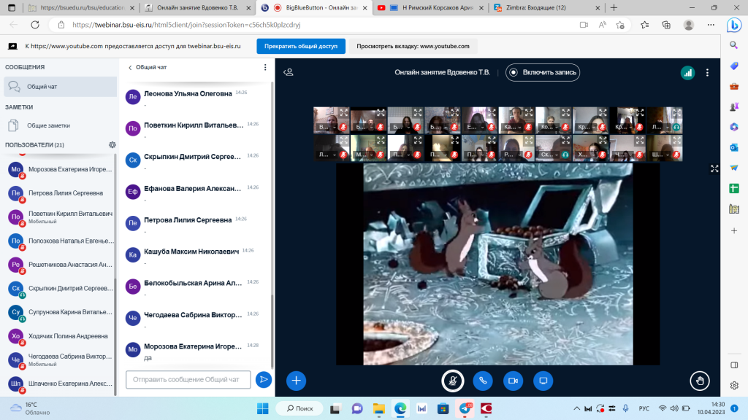
Task: Switch to Zimbra Входящие tab
Action: click(x=547, y=7)
